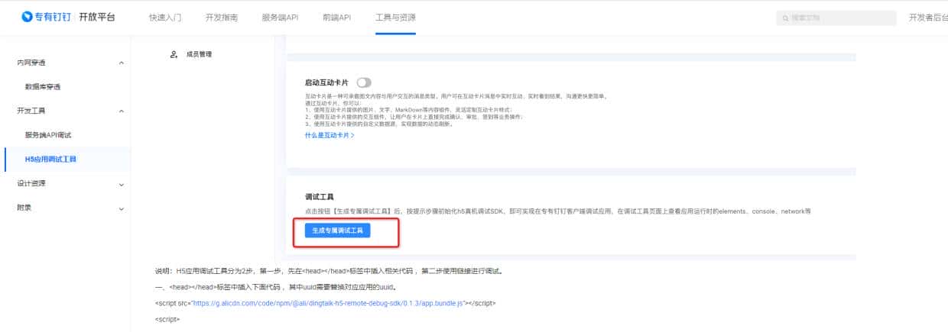Expand the 设计资源 section

coord(122,184)
